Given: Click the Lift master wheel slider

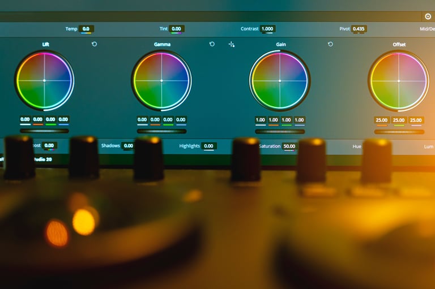Looking at the screenshot, I should [44, 131].
